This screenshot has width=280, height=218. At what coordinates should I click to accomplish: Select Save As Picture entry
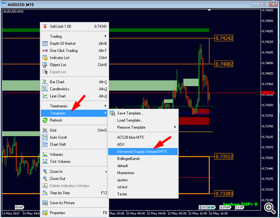(x=74, y=203)
